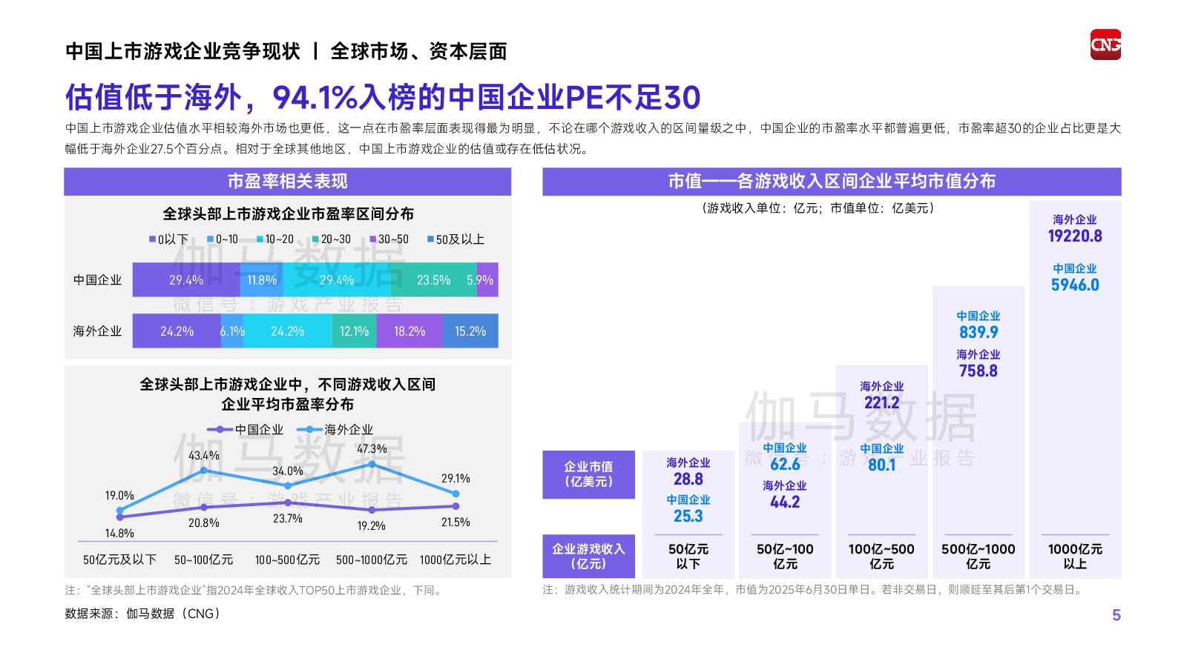The image size is (1187, 667).
Task: Click the 20.8% data label
Action: (x=204, y=523)
